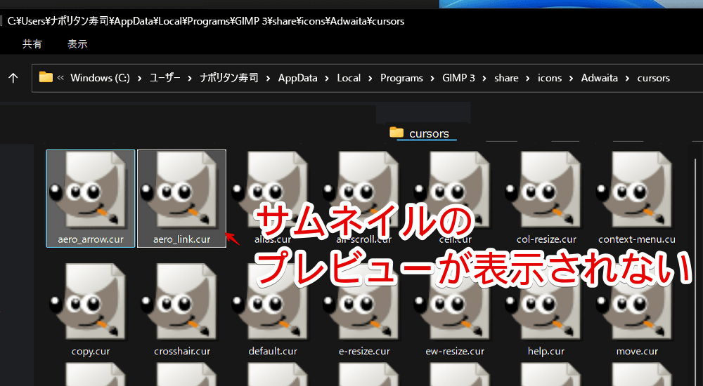Expand chevron after ナポリタン寿司 breadcrumb

click(x=268, y=79)
